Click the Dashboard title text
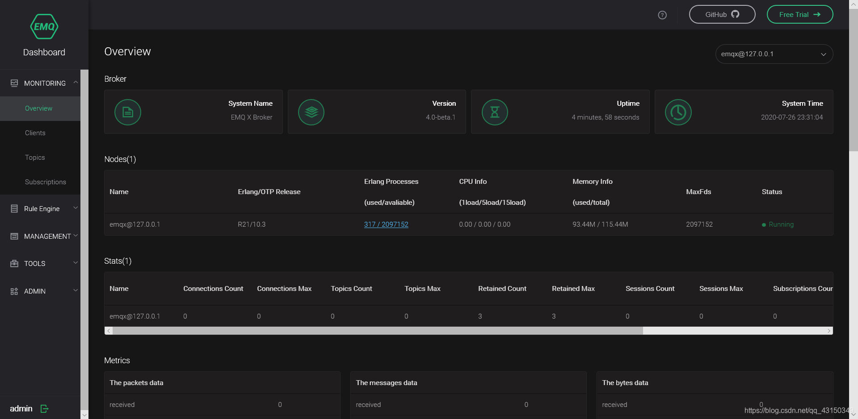This screenshot has height=419, width=858. tap(44, 52)
